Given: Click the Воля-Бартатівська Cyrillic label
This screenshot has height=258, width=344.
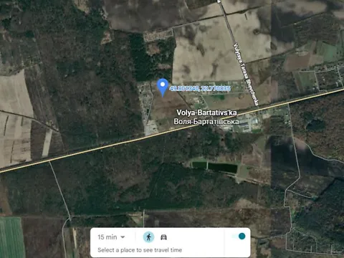Looking at the screenshot, I should pyautogui.click(x=206, y=121).
